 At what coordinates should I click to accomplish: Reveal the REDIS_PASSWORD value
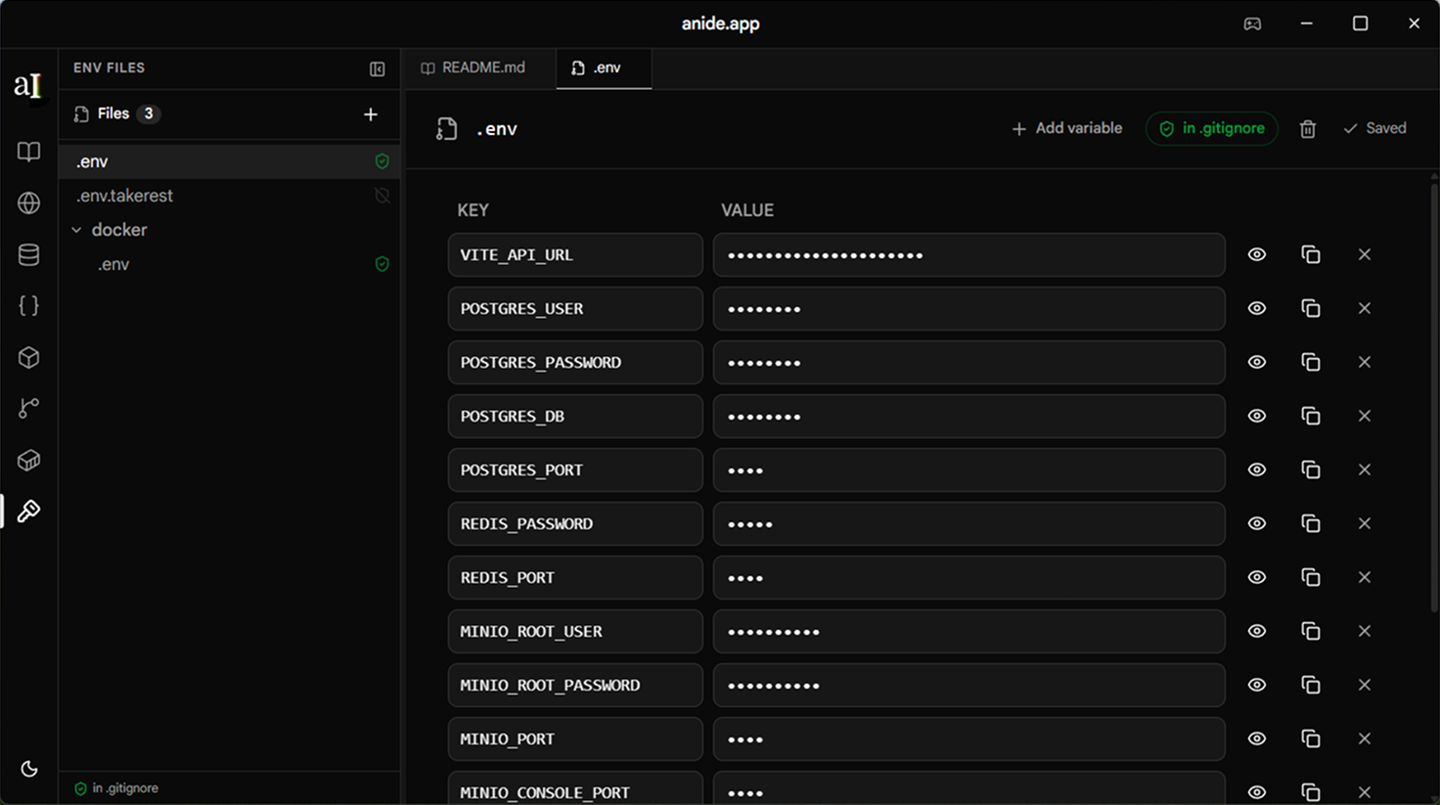click(x=1257, y=523)
